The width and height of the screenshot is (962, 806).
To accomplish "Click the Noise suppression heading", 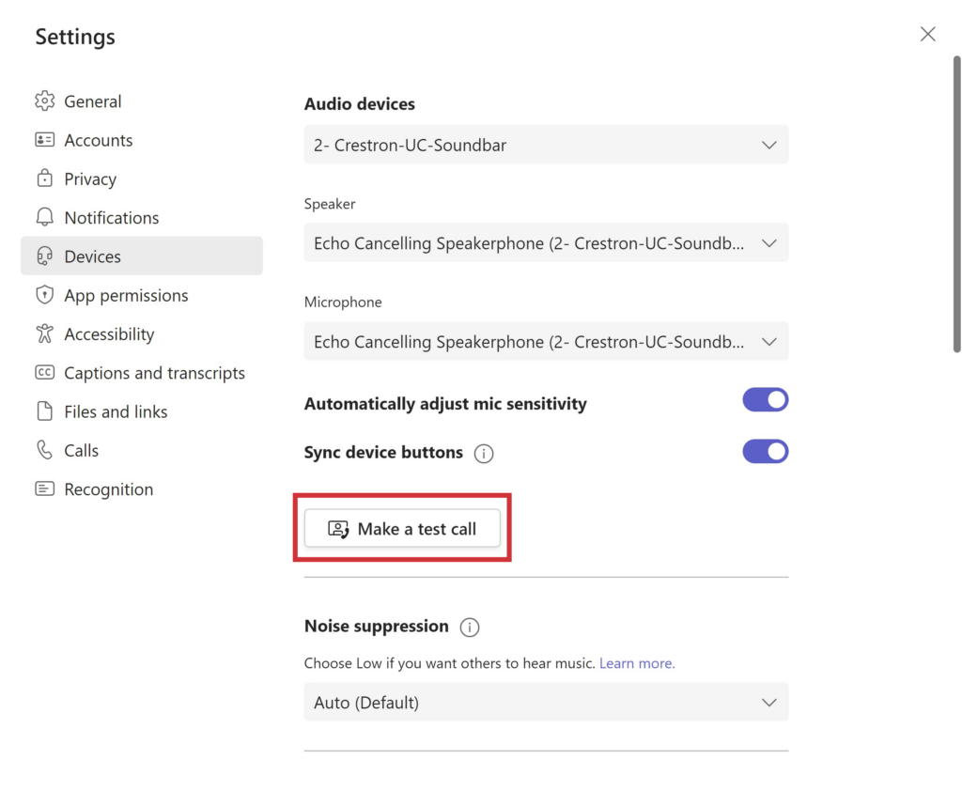I will tap(376, 626).
